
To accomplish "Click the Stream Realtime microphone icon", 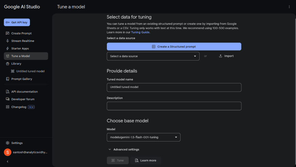I will pyautogui.click(x=7, y=41).
